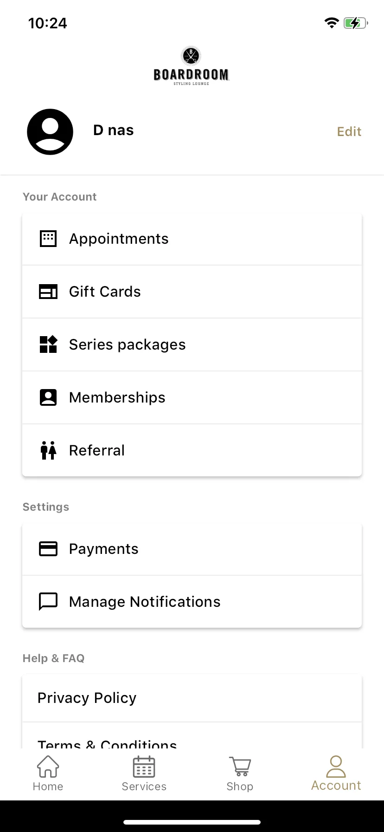Tap the Boardroom Styling Lounge logo

(192, 66)
